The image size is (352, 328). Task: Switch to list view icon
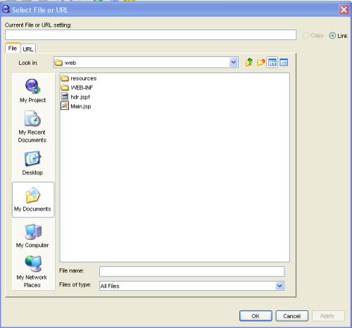(x=272, y=63)
